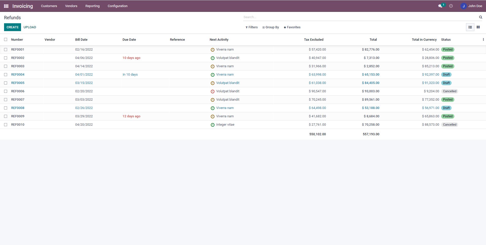
Task: Check the box for REF0007
Action: point(6,100)
